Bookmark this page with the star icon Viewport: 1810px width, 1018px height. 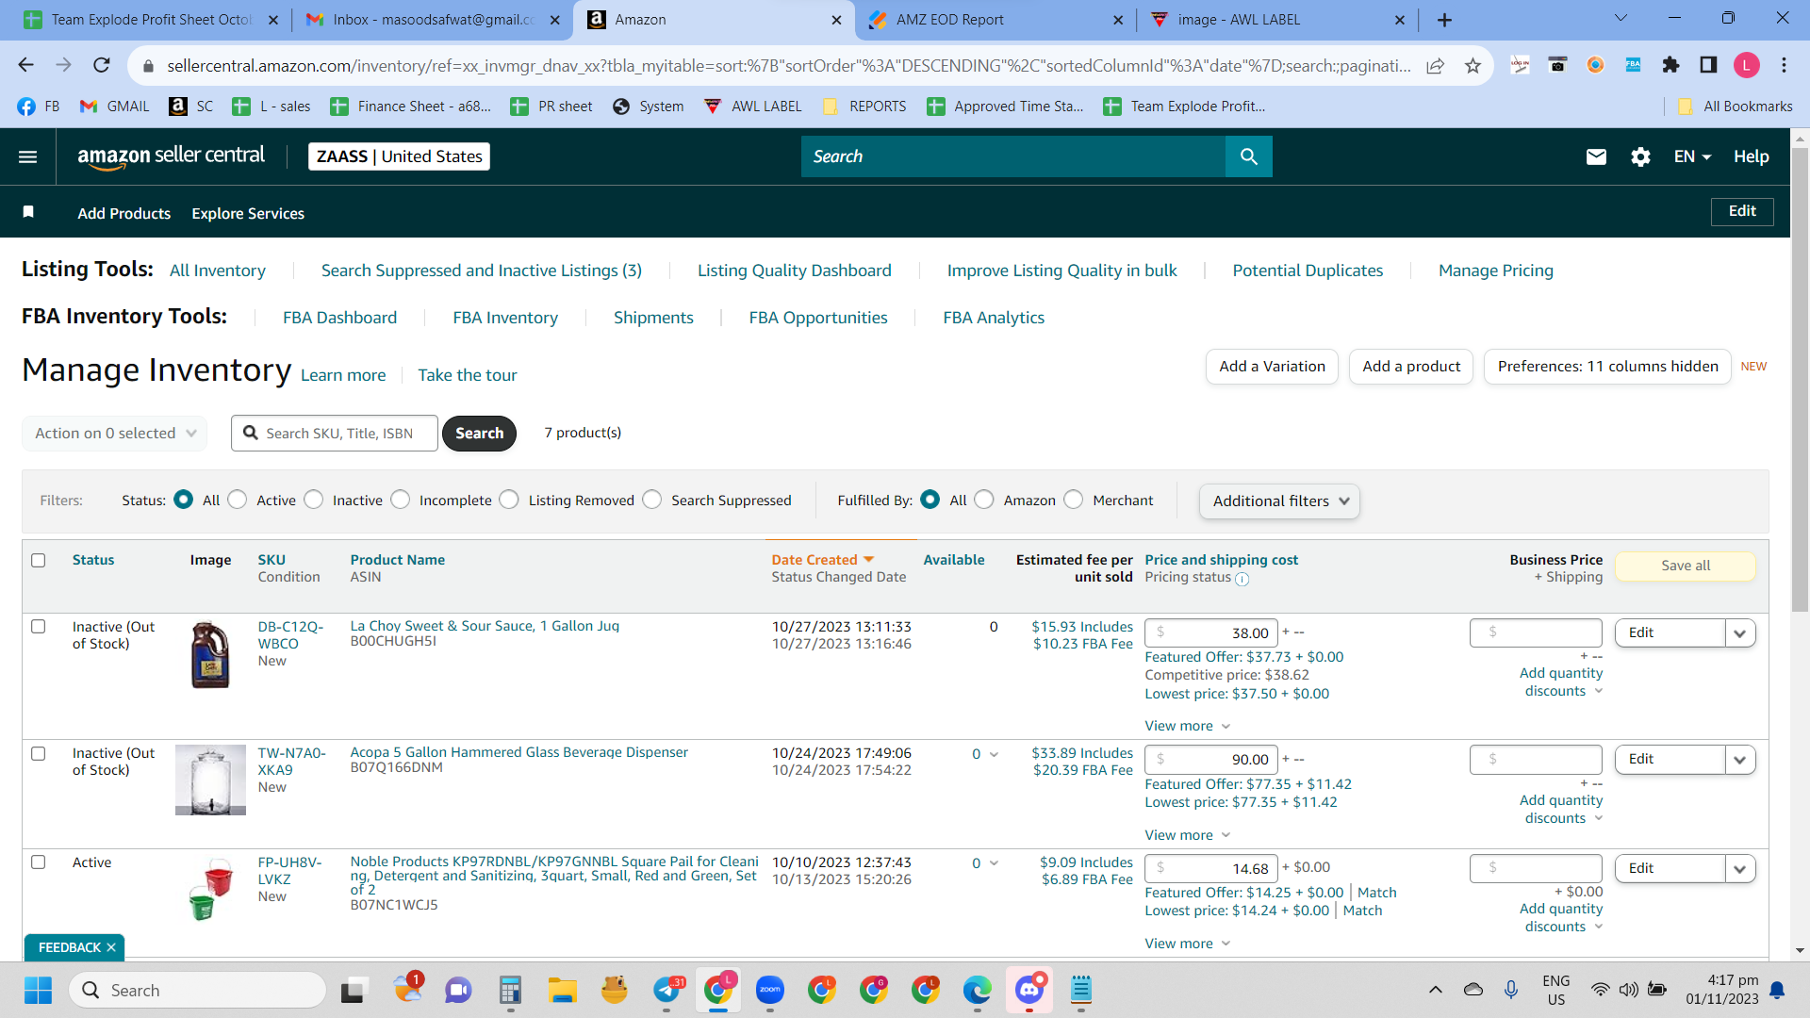point(1473,65)
